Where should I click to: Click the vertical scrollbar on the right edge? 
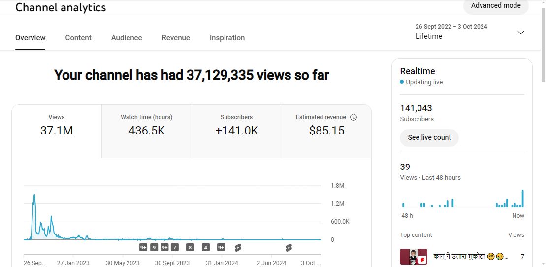click(x=543, y=44)
